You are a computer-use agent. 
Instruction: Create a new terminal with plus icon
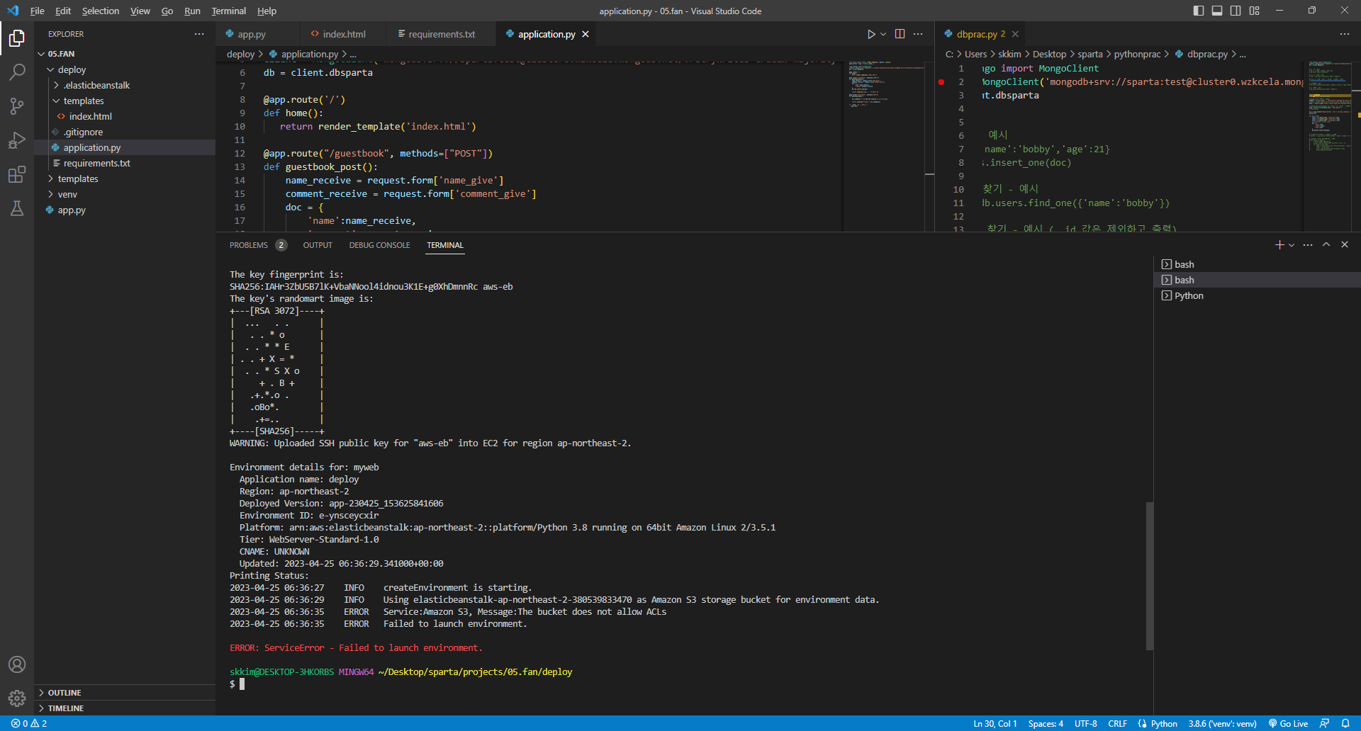point(1279,244)
